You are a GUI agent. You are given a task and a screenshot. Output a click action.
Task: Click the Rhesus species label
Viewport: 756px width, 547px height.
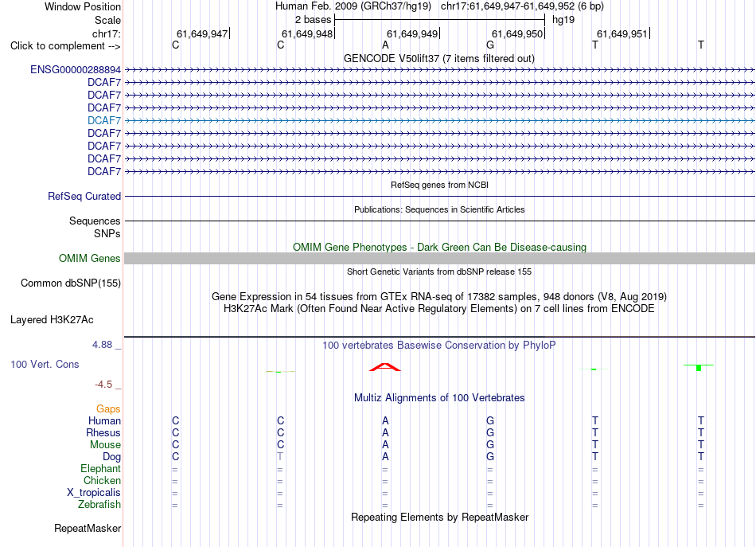pos(103,433)
